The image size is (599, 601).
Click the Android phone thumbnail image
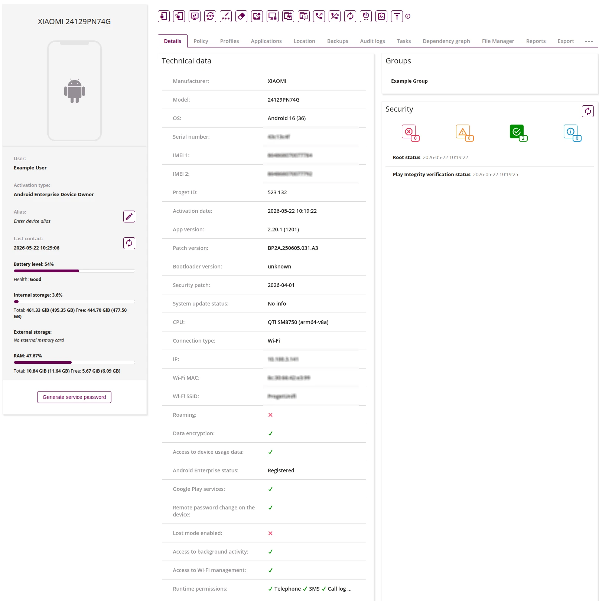click(75, 91)
